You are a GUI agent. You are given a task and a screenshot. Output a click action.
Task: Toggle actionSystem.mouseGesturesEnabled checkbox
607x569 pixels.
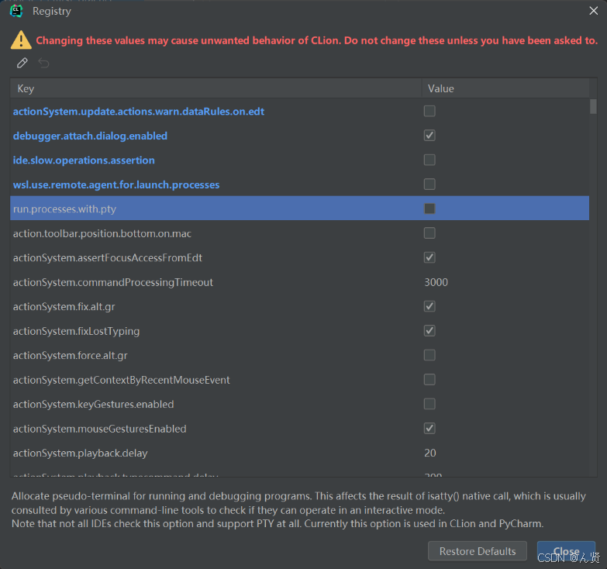[x=429, y=428]
